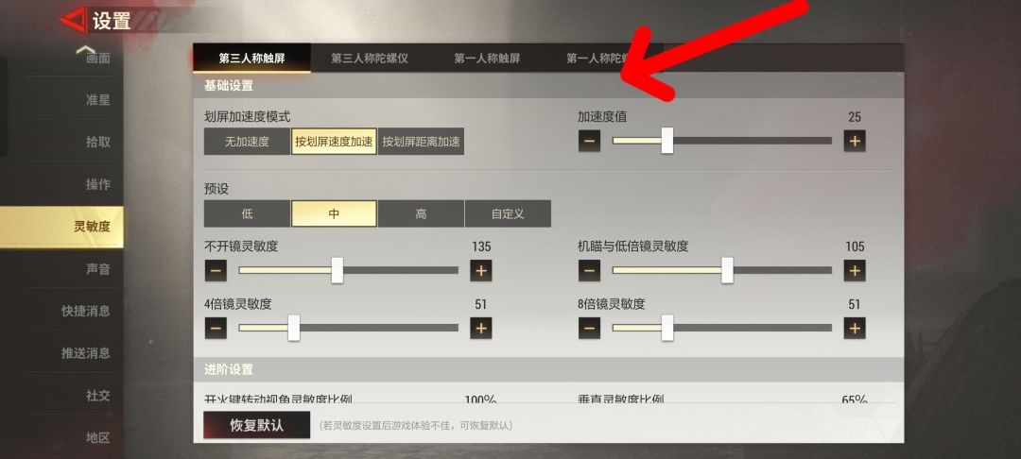Click minus icon for 不开镜灵敏度
The height and width of the screenshot is (459, 1021).
point(216,270)
